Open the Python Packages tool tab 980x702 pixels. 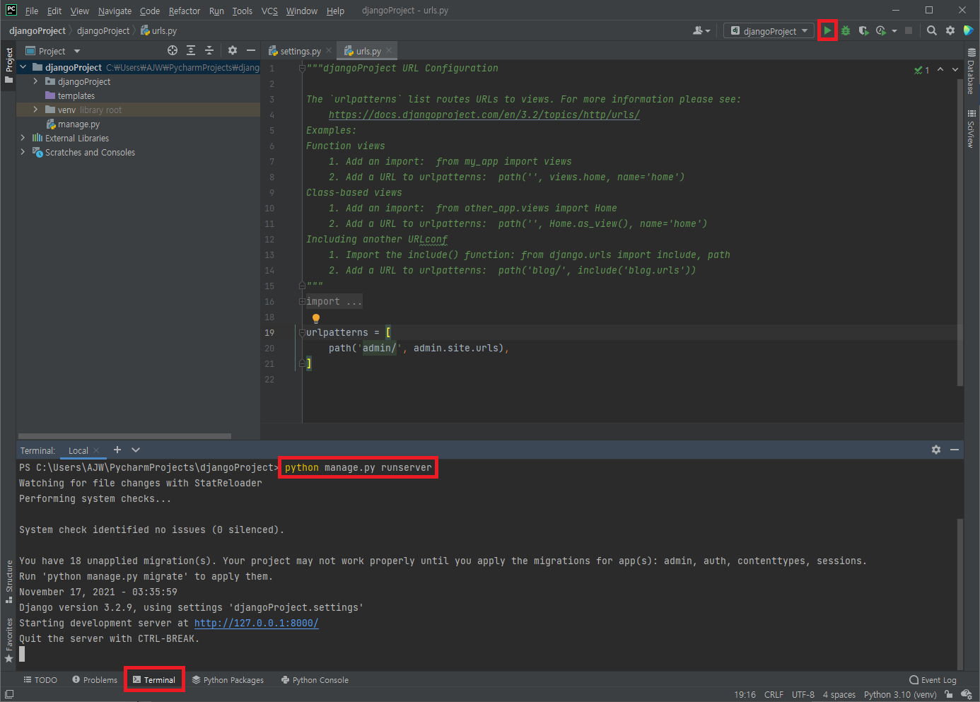[x=228, y=680]
